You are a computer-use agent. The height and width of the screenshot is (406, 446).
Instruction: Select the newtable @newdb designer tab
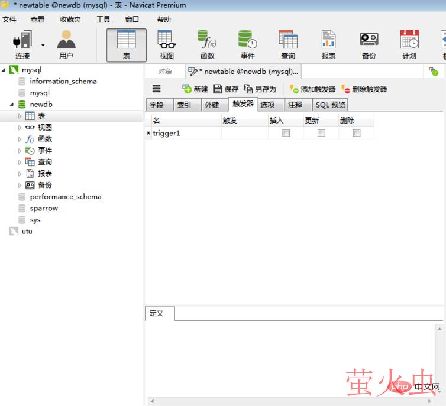coord(244,72)
